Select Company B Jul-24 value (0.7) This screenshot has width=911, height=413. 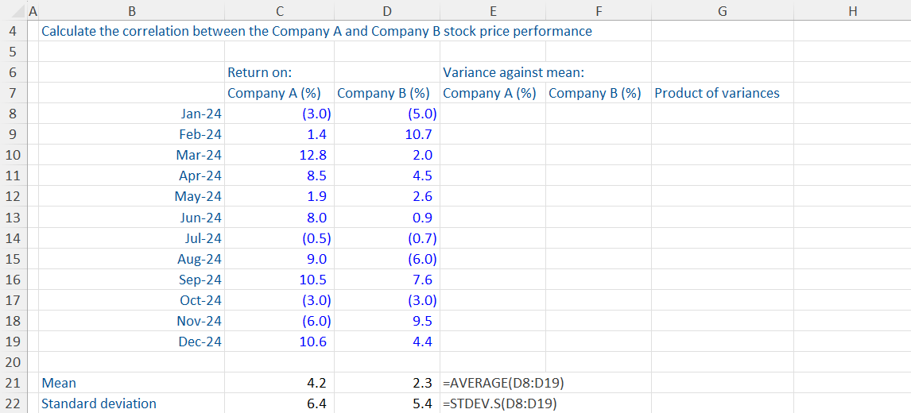[387, 238]
